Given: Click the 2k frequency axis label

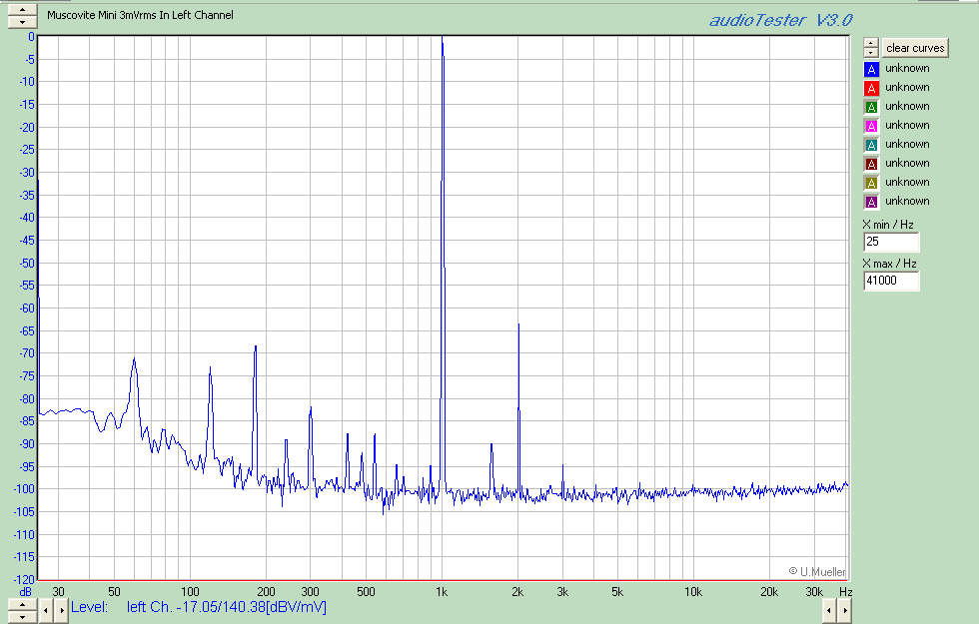Looking at the screenshot, I should pyautogui.click(x=517, y=592).
